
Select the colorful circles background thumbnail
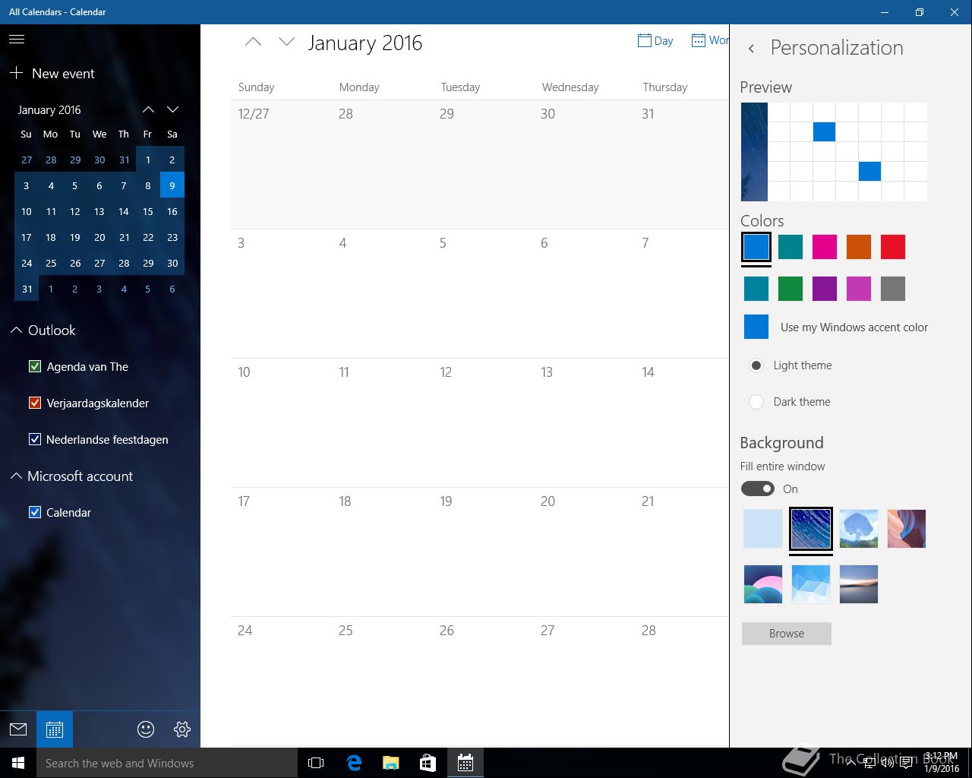point(763,584)
